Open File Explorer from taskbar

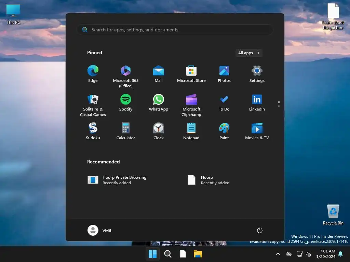click(x=198, y=254)
